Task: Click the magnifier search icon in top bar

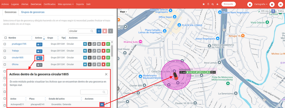Action: point(213,4)
